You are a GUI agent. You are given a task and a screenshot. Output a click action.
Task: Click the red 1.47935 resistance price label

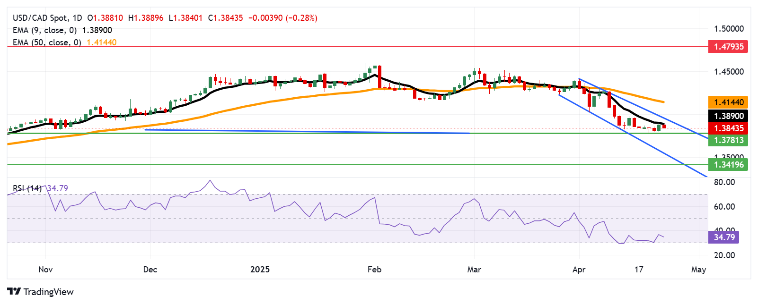728,47
